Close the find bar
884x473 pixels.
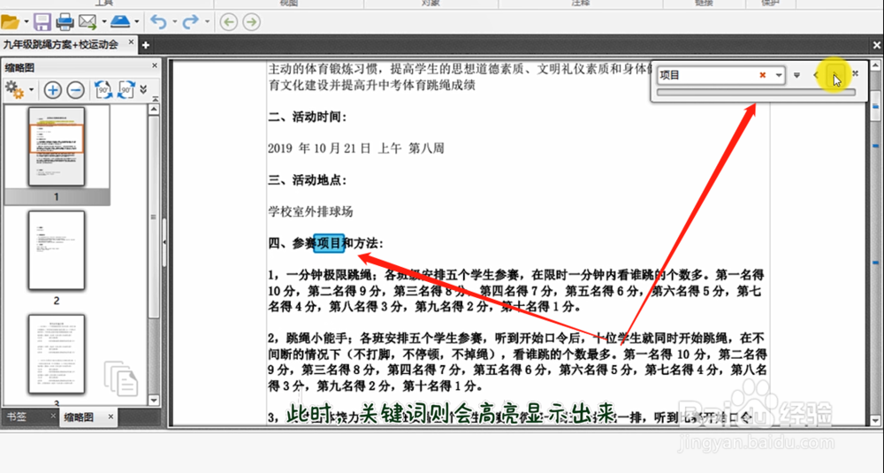(855, 73)
